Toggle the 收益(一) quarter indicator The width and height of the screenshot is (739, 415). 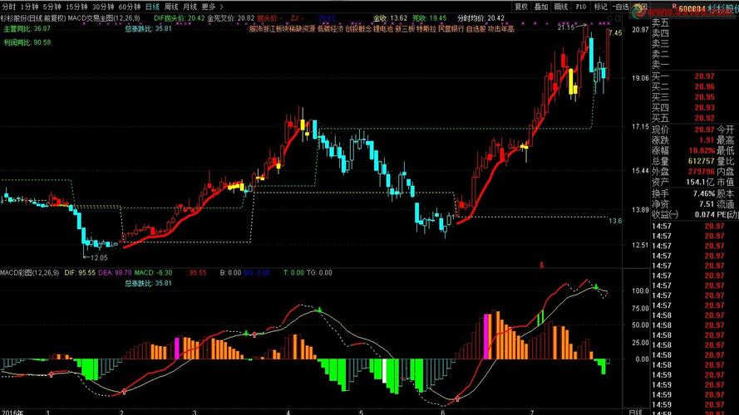664,215
